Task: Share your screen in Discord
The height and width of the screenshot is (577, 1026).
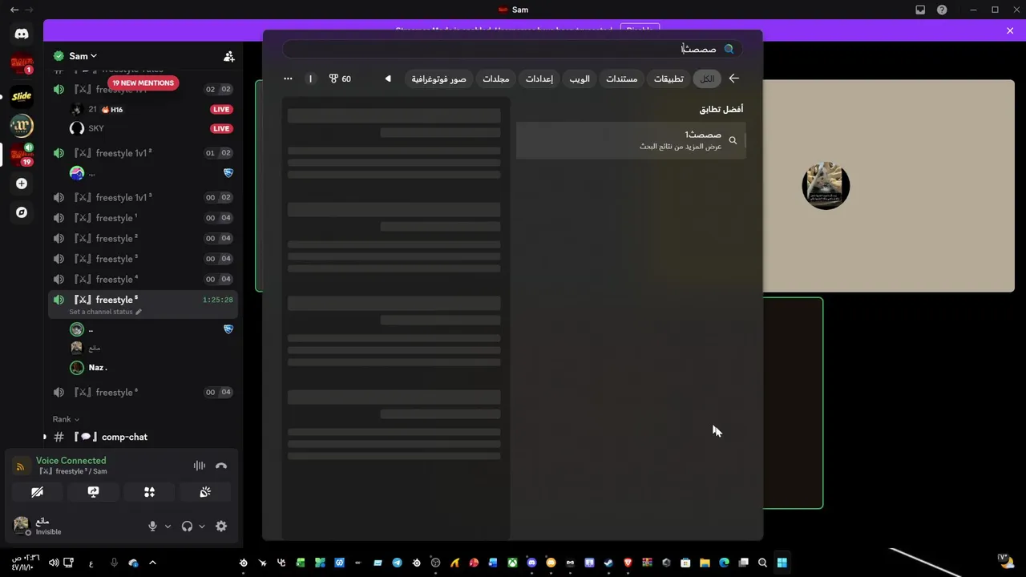Action: tap(93, 492)
